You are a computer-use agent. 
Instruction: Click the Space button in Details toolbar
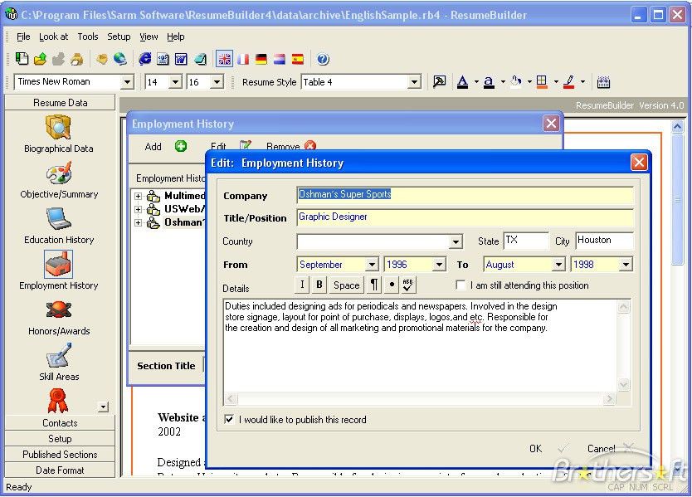point(347,285)
